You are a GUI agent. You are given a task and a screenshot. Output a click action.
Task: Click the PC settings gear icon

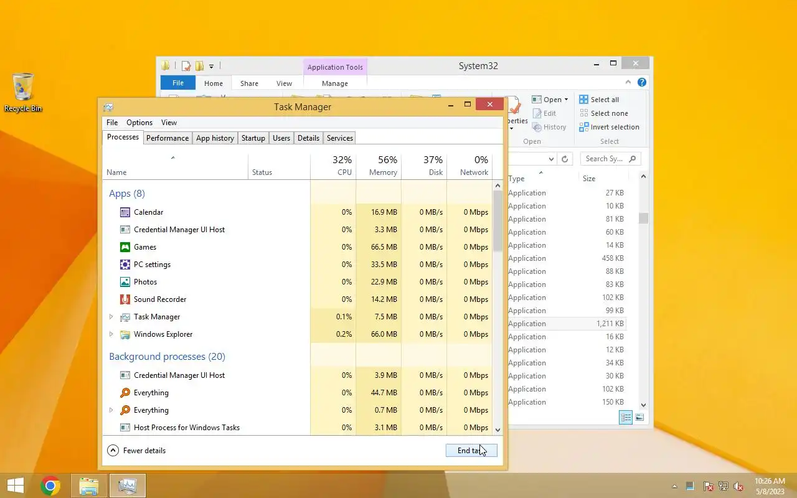[125, 265]
